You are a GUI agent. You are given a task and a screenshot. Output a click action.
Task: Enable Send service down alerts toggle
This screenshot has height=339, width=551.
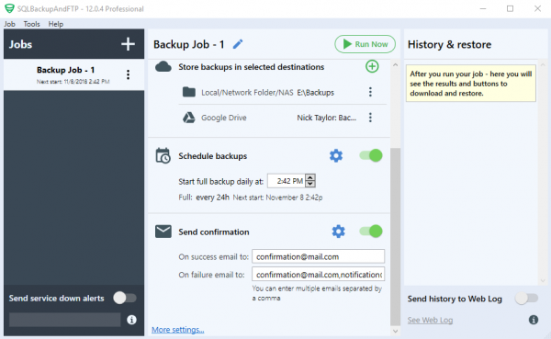pyautogui.click(x=125, y=298)
